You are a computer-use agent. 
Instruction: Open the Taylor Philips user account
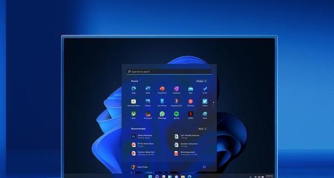pos(140,167)
